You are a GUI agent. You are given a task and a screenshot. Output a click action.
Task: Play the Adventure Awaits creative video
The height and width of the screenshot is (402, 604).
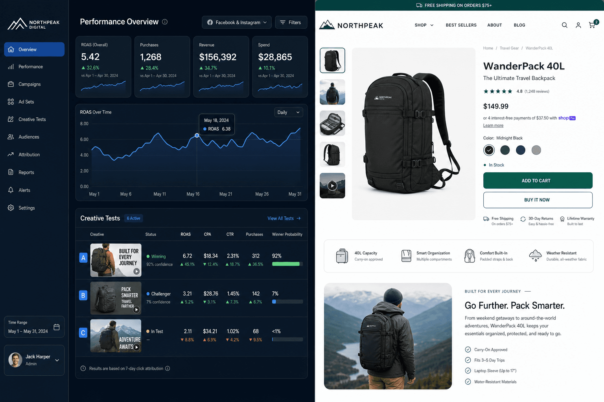[136, 347]
